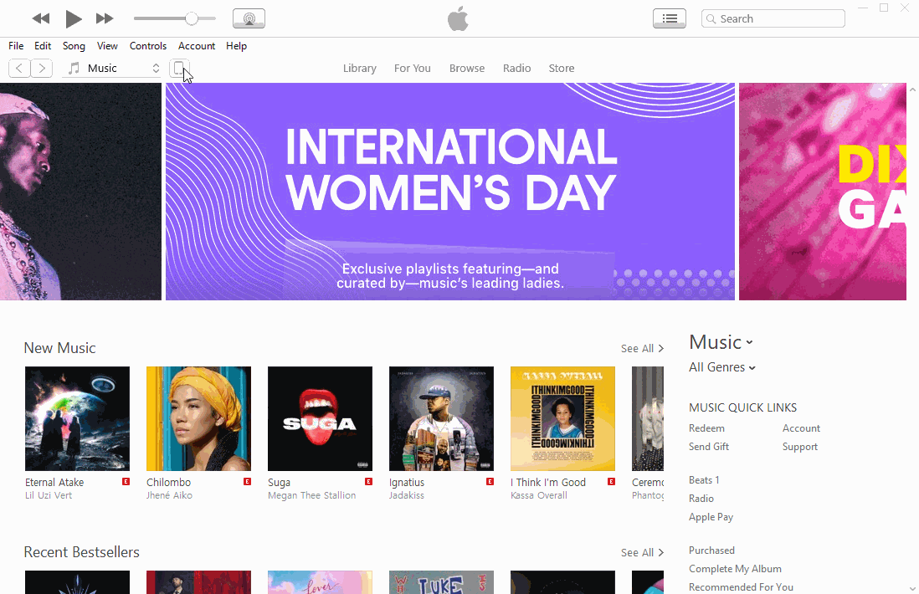Go forward with the right arrow button
The height and width of the screenshot is (594, 919).
click(x=42, y=69)
